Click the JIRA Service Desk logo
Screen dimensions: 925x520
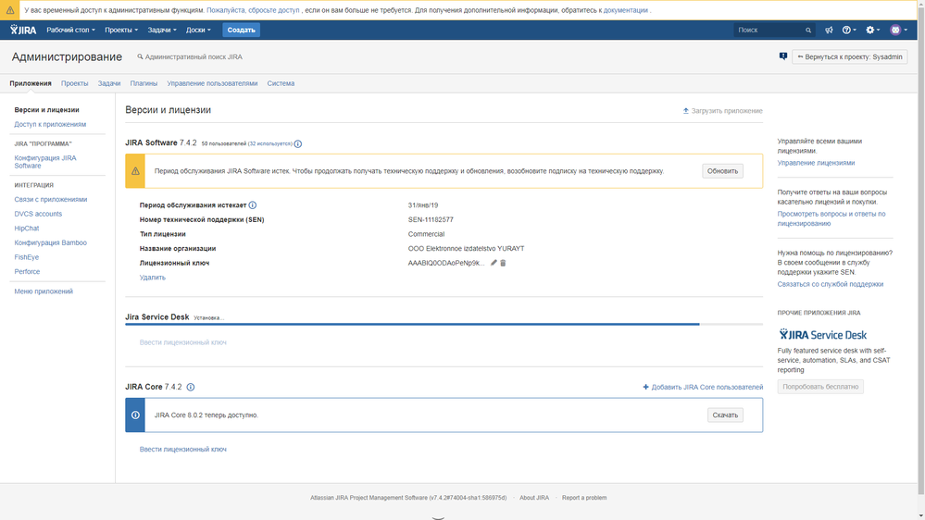pos(822,335)
